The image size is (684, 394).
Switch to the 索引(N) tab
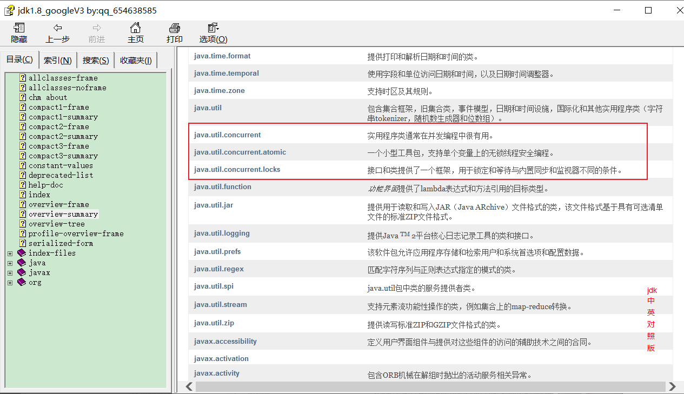click(x=58, y=61)
